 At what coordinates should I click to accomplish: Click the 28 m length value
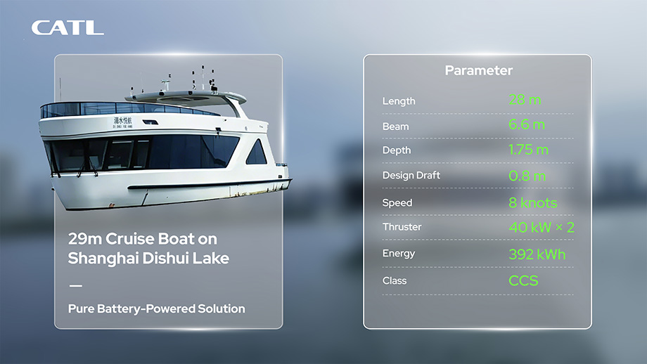525,100
